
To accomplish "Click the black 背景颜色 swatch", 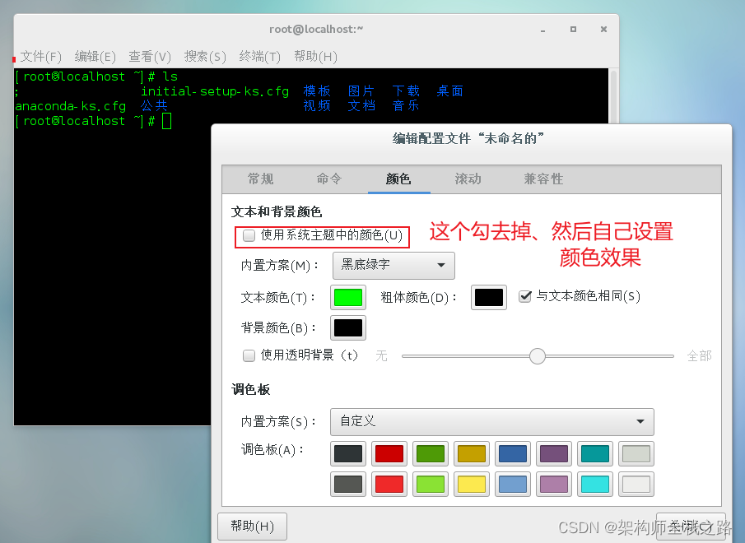I will [348, 327].
